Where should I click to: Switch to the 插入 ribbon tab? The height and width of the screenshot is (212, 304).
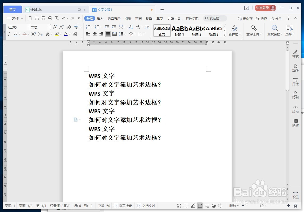coord(100,18)
